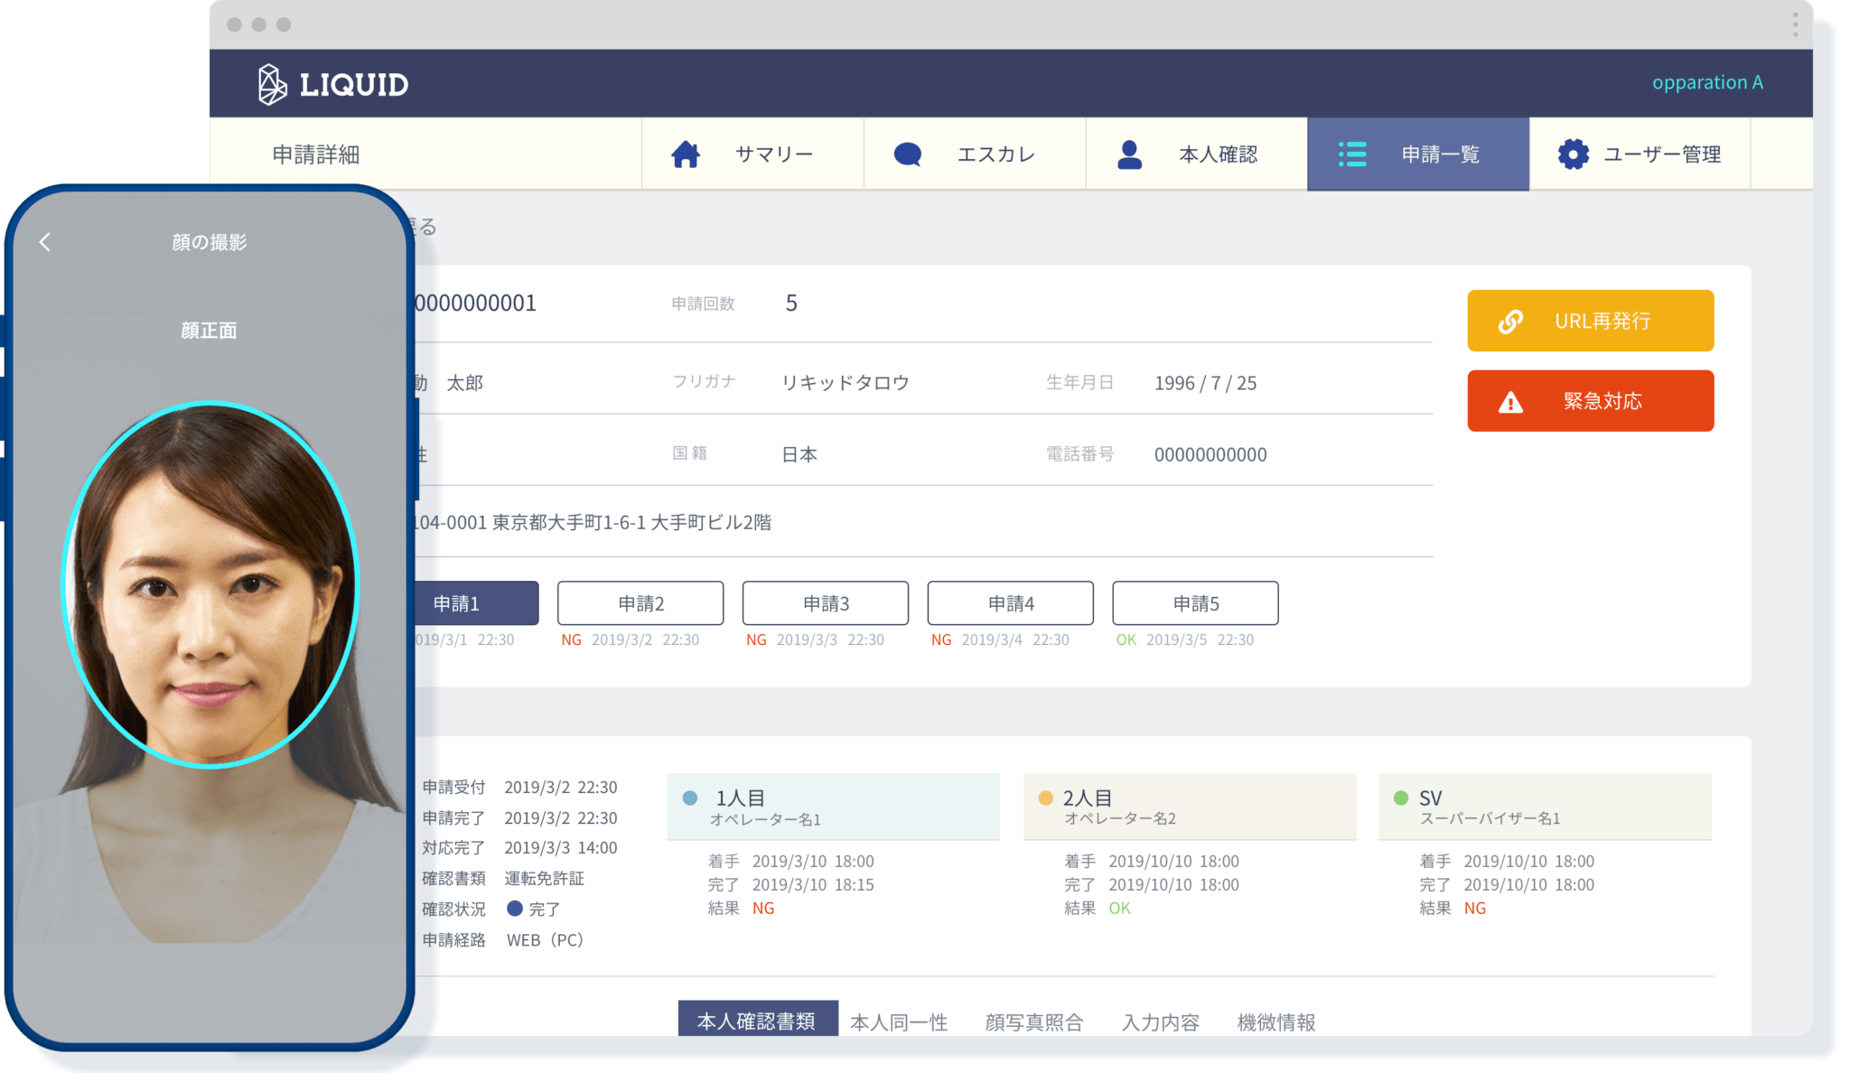Tap the face photo oval frame

coord(210,583)
